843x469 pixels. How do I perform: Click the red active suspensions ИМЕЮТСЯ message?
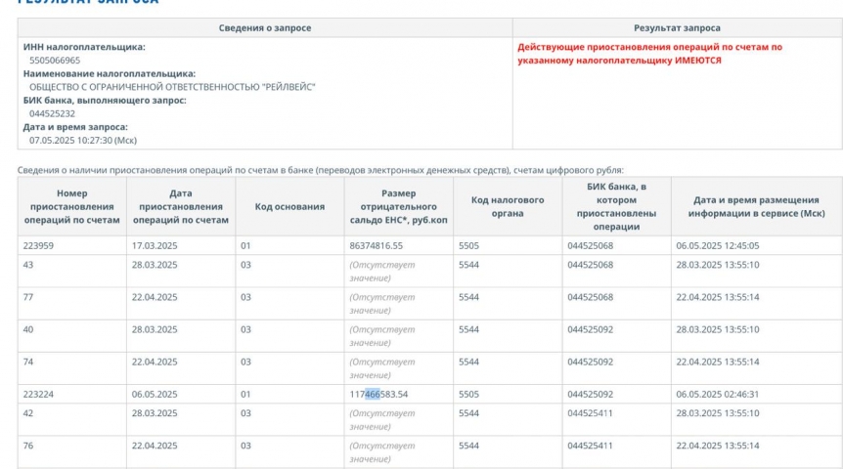click(649, 54)
